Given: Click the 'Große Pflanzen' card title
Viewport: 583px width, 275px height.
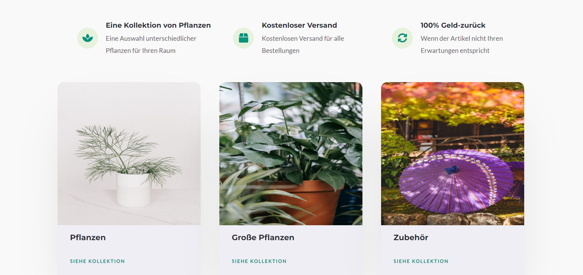Looking at the screenshot, I should point(263,237).
